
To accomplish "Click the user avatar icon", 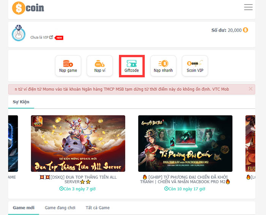I will [19, 33].
